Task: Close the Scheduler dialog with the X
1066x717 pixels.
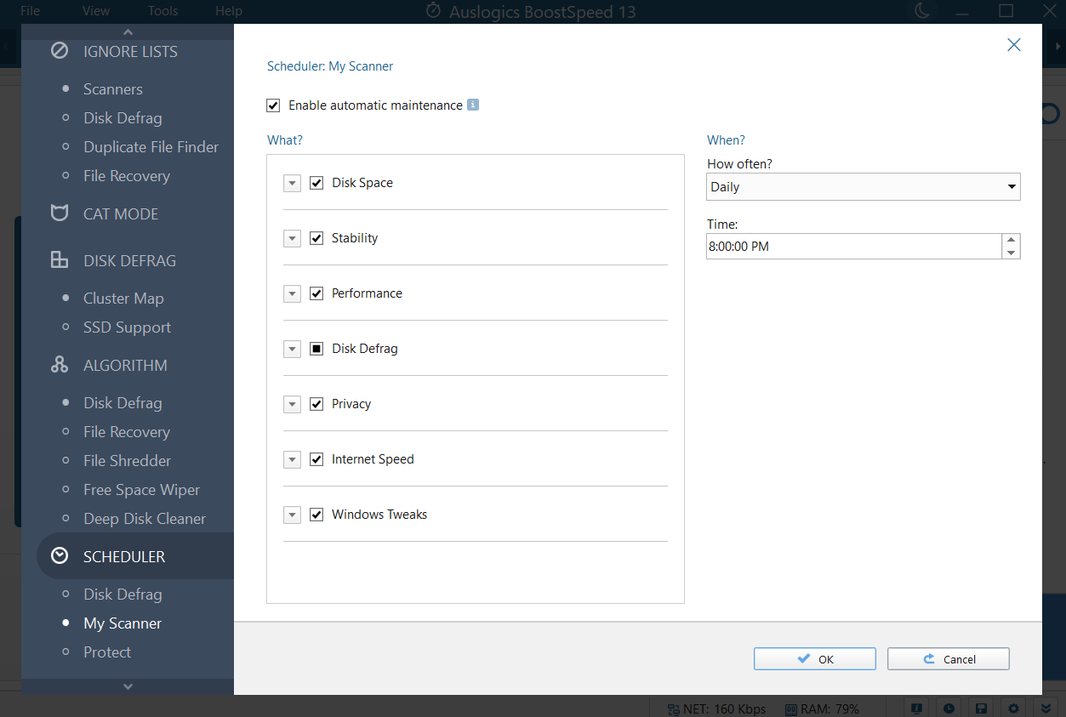Action: pos(1014,45)
